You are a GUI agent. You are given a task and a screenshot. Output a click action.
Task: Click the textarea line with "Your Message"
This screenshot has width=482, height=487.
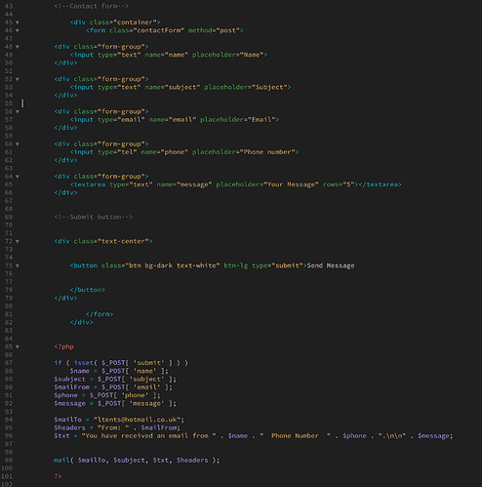coord(236,184)
